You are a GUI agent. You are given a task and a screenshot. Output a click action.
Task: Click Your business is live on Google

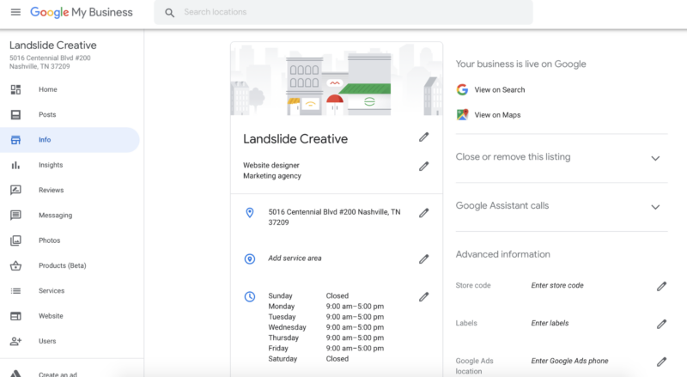click(520, 64)
